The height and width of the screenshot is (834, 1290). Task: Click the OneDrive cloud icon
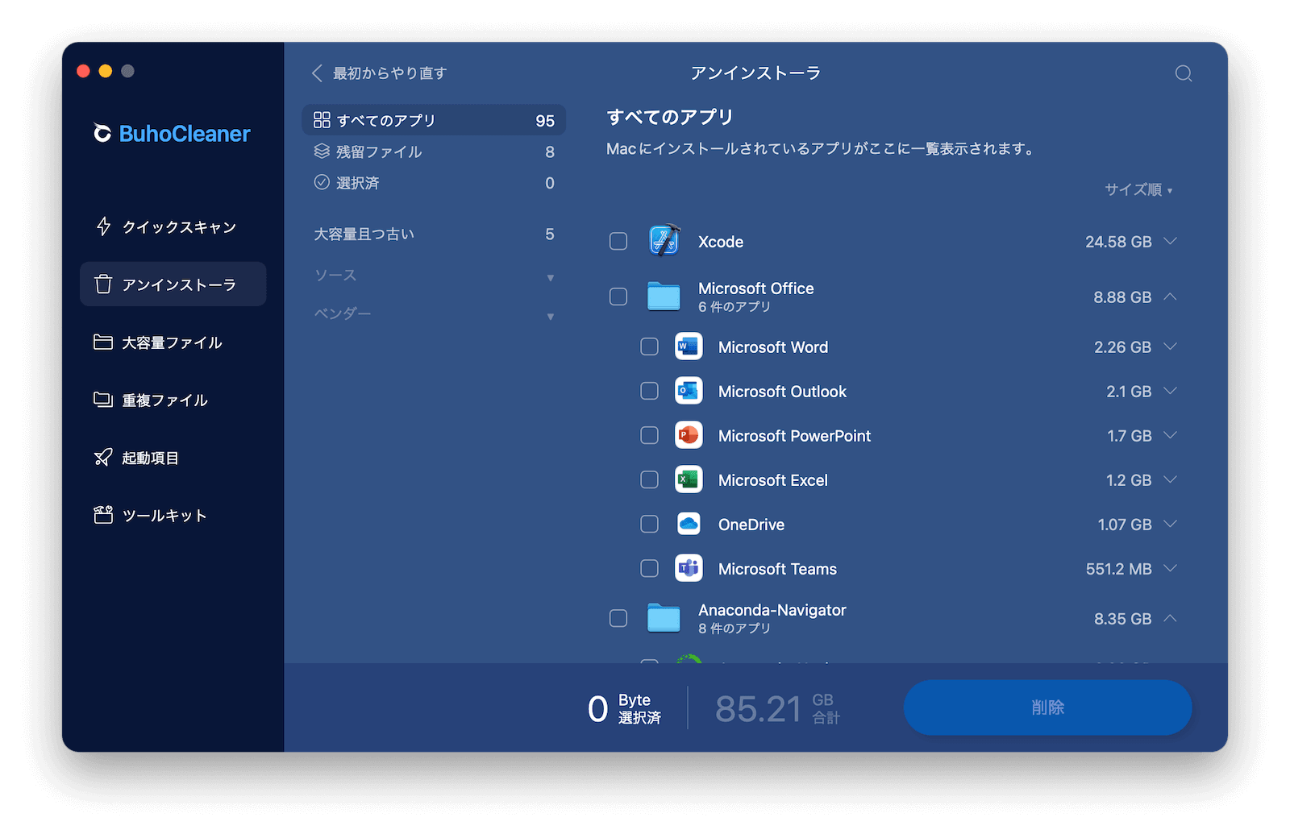(689, 524)
